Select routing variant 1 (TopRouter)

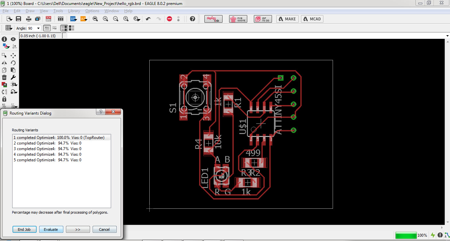coord(62,138)
